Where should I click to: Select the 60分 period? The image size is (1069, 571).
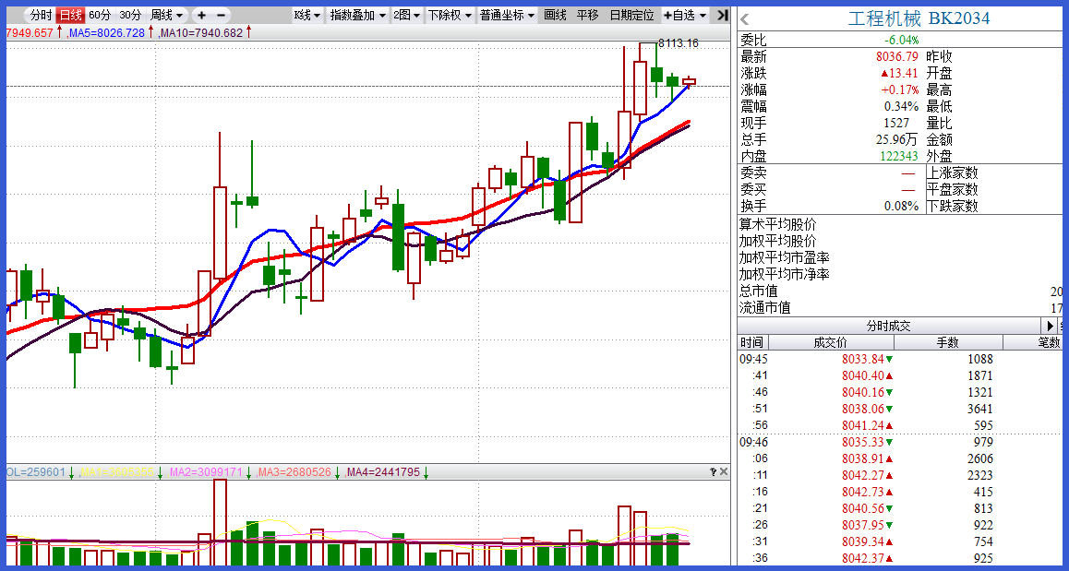click(100, 16)
